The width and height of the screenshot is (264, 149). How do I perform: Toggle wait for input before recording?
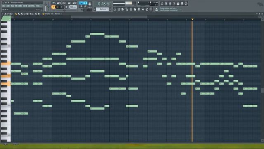pos(59,3)
